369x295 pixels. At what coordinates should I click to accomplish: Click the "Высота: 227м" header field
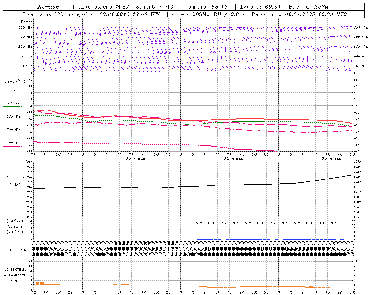click(308, 7)
